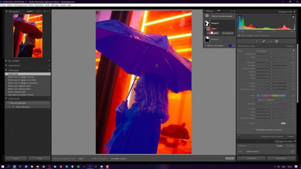Collapse the Histogramme panel
301x169 pixels.
point(295,12)
